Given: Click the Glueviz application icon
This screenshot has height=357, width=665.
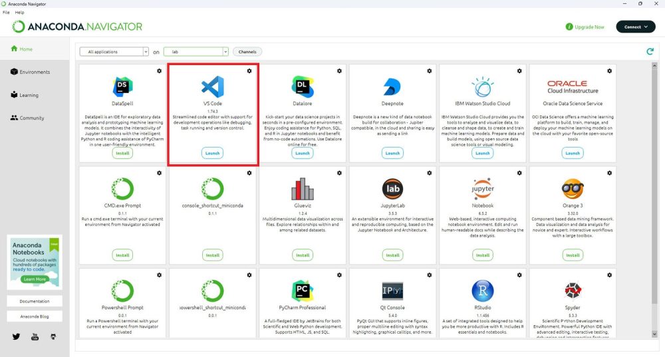Looking at the screenshot, I should point(302,188).
